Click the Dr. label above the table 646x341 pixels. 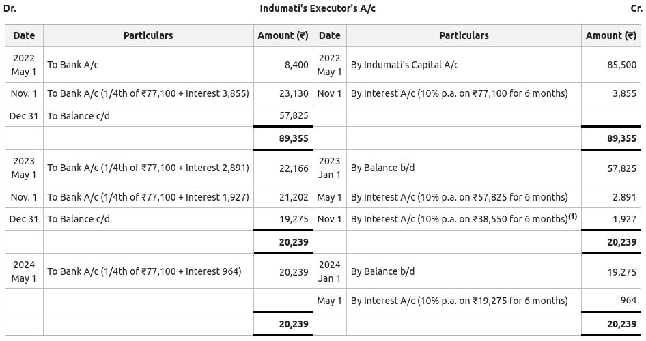click(x=10, y=8)
